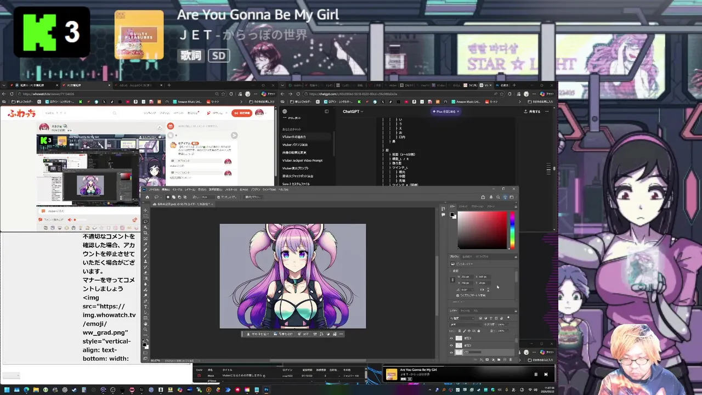Create new layer icon in Layers panel
Screen dimensions: 702x395
505,359
